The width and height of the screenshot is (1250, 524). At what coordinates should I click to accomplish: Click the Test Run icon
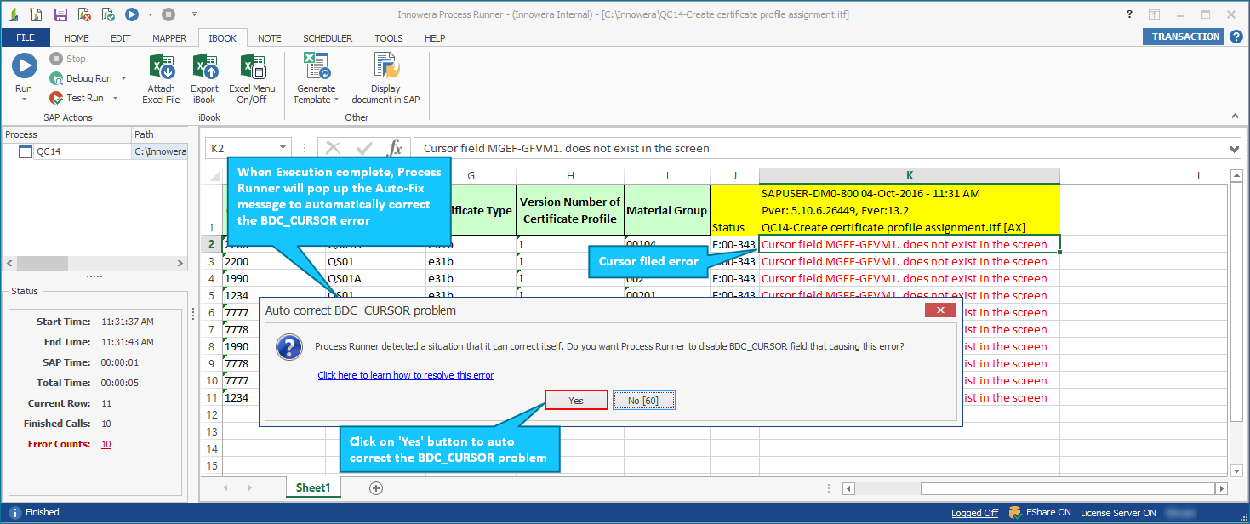[x=57, y=98]
